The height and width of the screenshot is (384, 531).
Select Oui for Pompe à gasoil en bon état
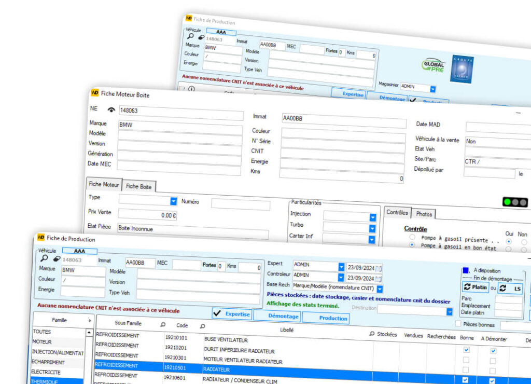pos(508,250)
